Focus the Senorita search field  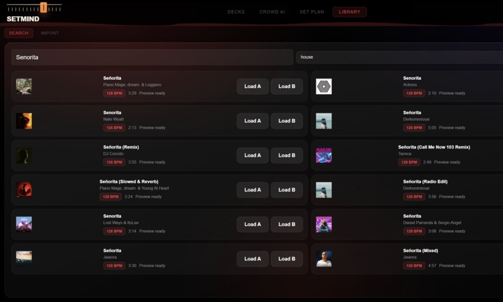[x=152, y=57]
